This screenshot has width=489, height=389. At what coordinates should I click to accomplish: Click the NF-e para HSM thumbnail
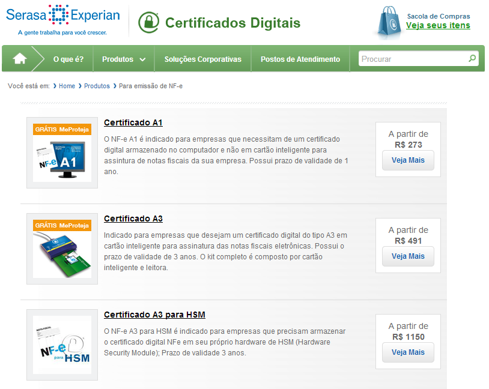pyautogui.click(x=62, y=345)
